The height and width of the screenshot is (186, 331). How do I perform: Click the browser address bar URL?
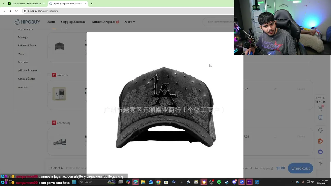(x=43, y=11)
